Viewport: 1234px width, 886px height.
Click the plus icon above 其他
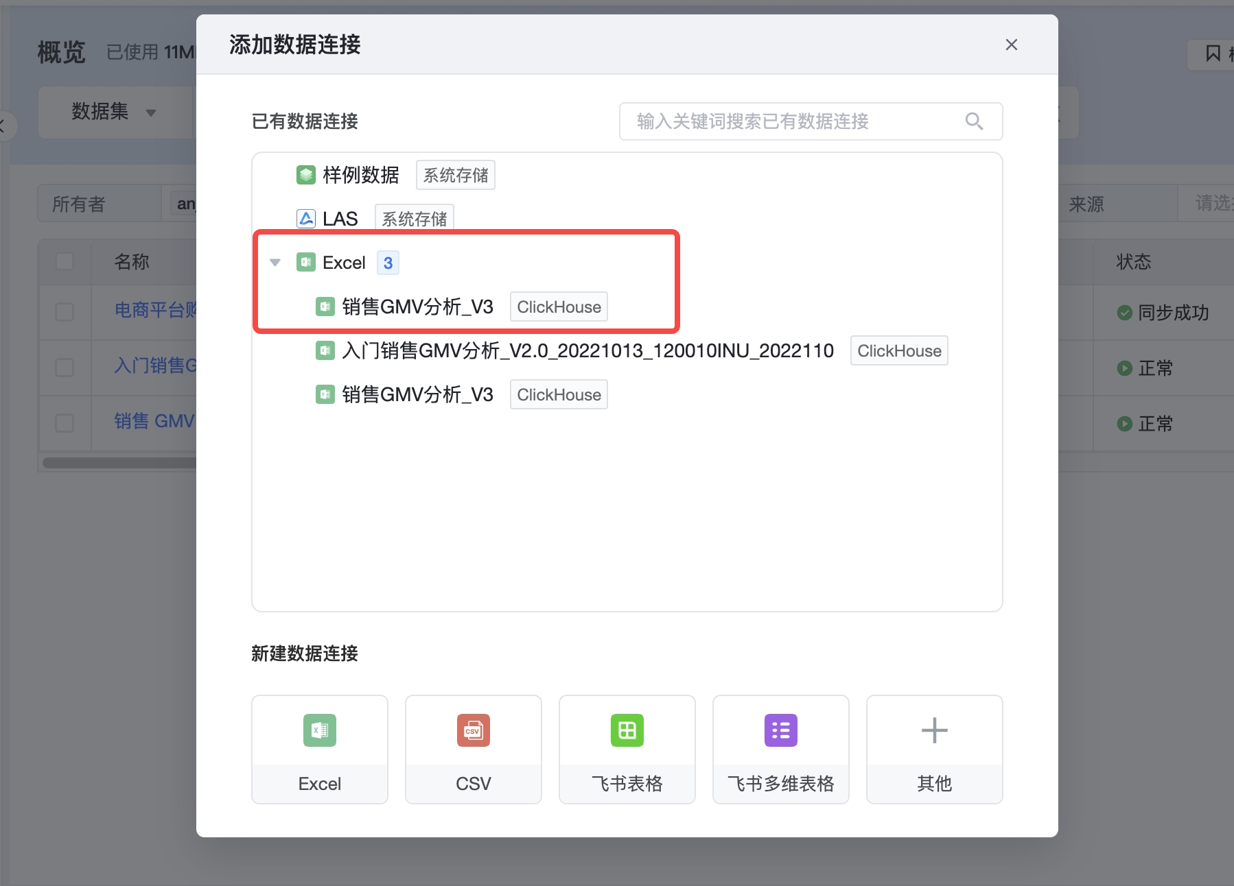pos(935,730)
